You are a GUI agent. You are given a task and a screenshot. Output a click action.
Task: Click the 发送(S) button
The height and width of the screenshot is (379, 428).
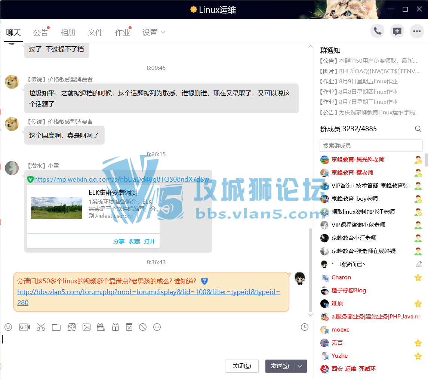tap(280, 366)
